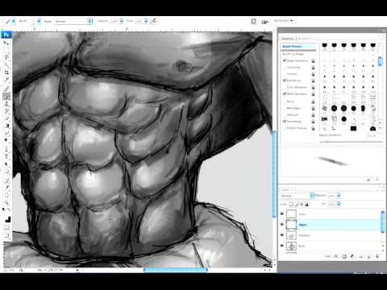387x290 pixels.
Task: Click the Photoshop Ps logo icon
Action: tap(6, 35)
